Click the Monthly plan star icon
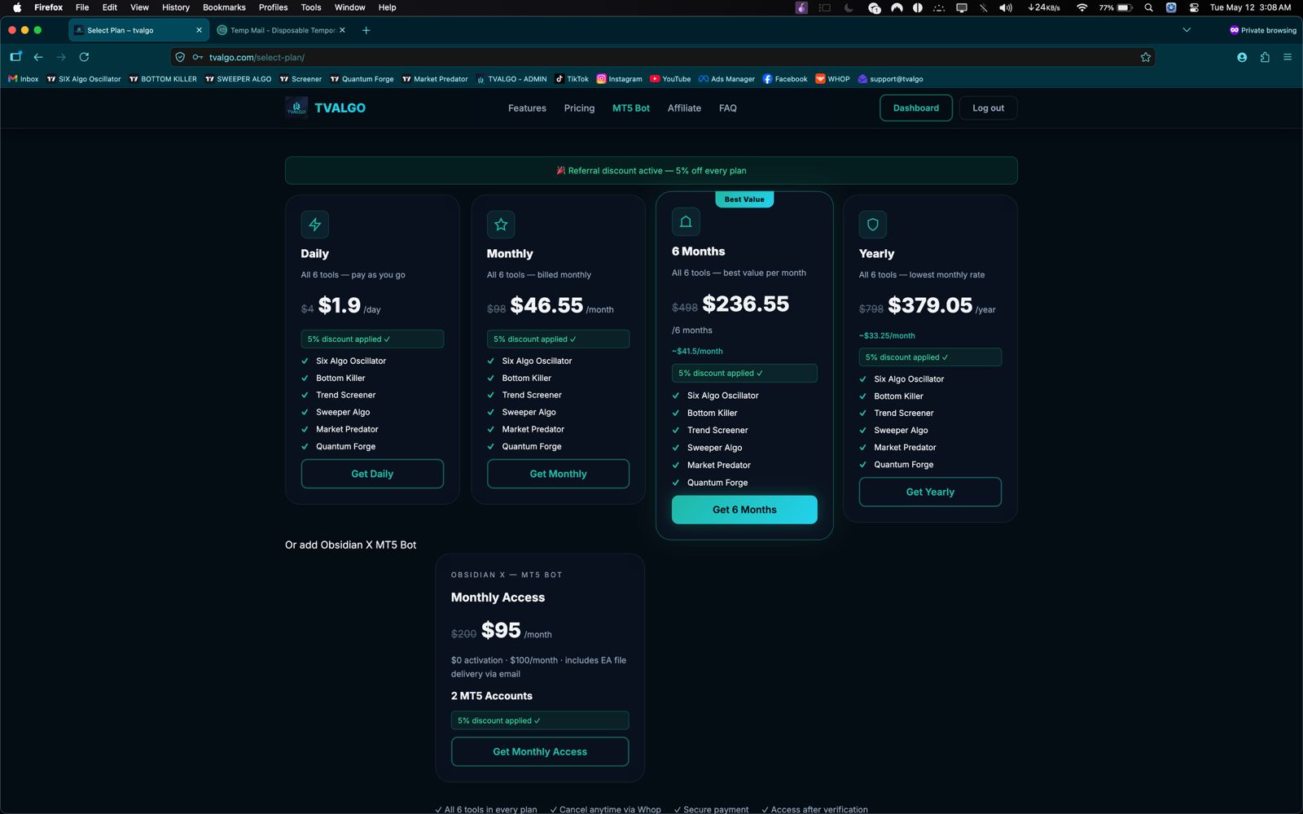This screenshot has height=814, width=1303. pos(501,225)
